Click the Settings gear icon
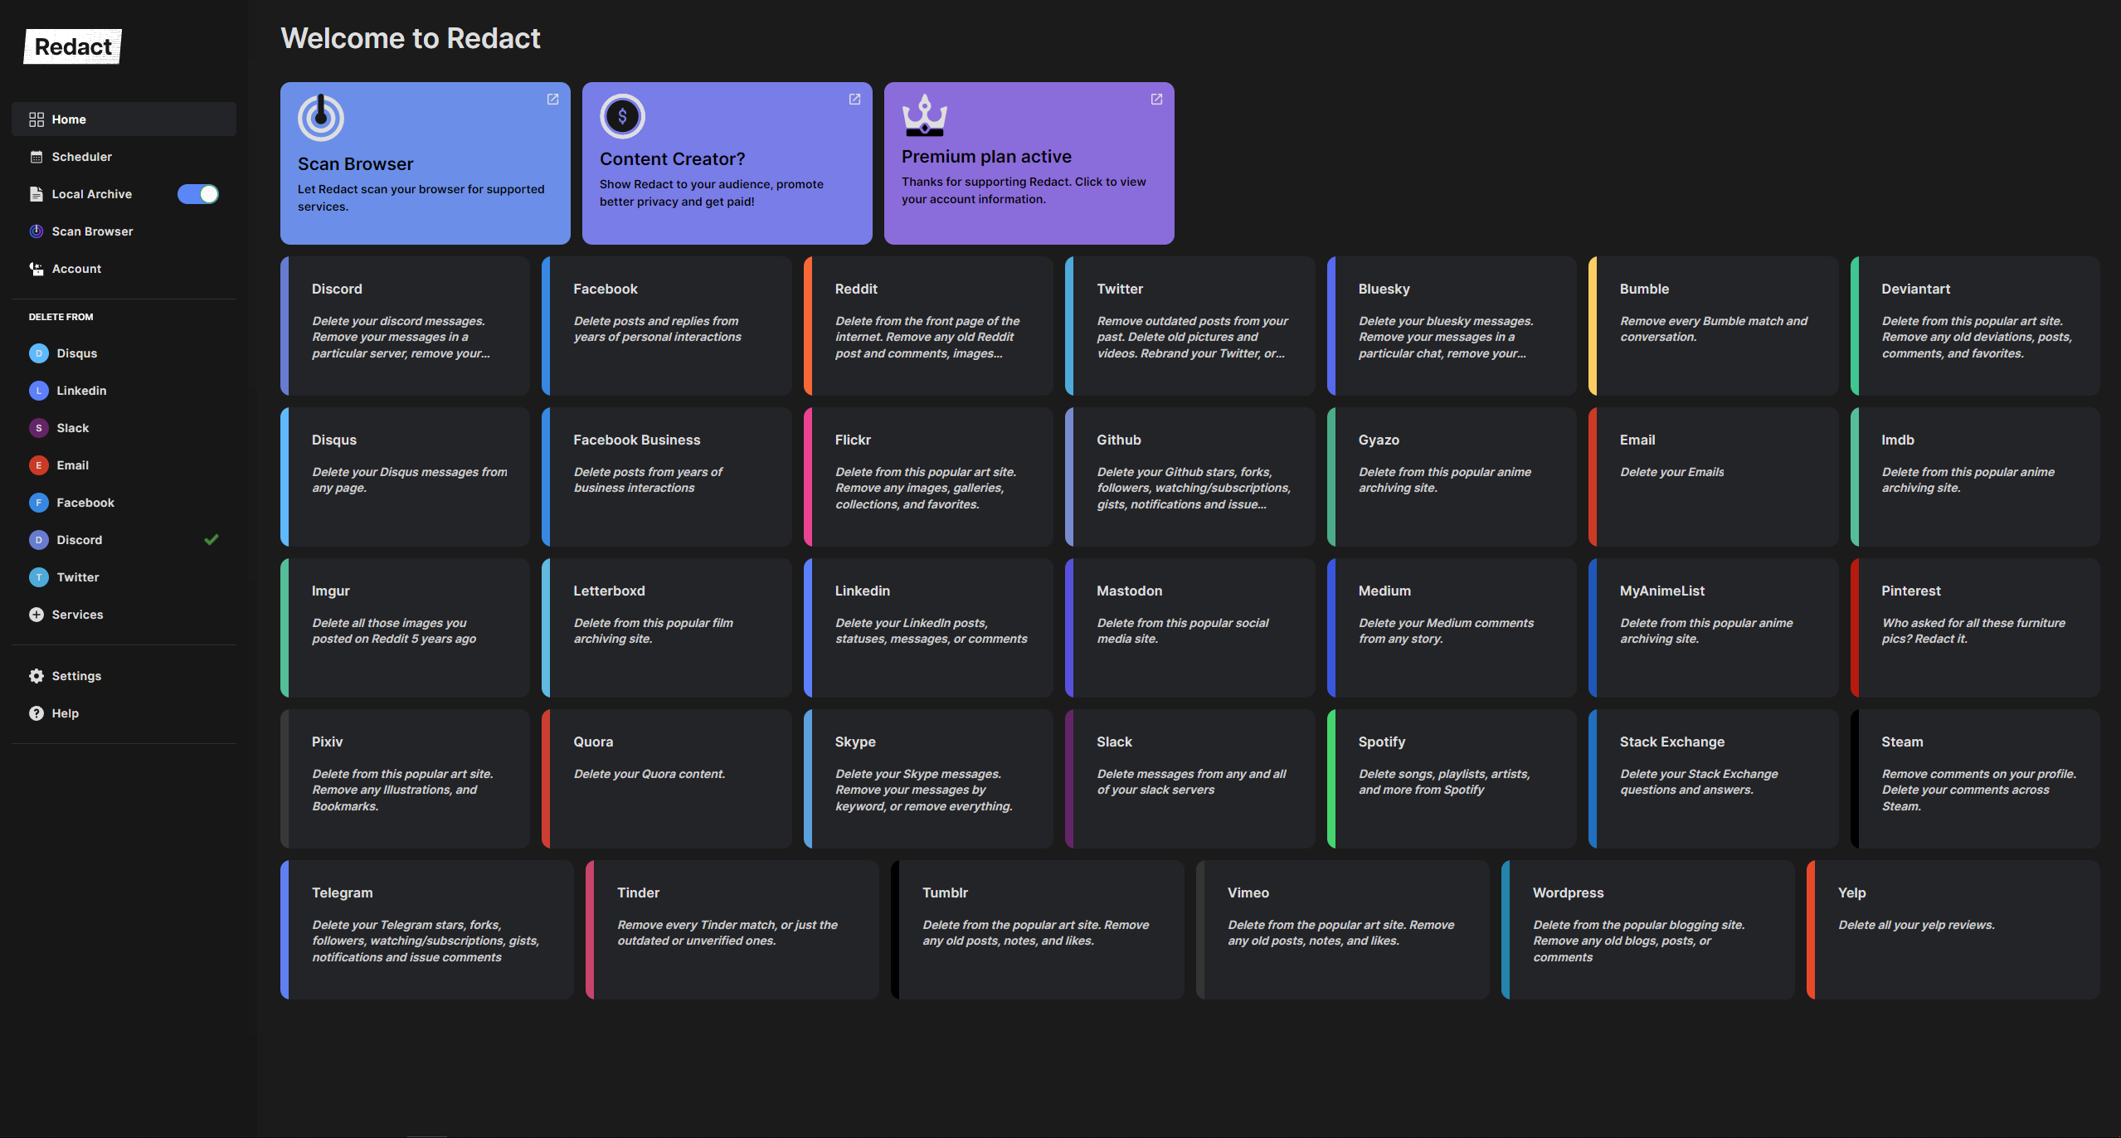This screenshot has height=1138, width=2121. tap(36, 676)
